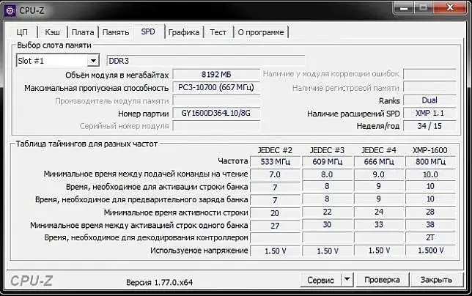
Task: Click the 24 value in JEDEC #4 column
Action: tap(379, 212)
